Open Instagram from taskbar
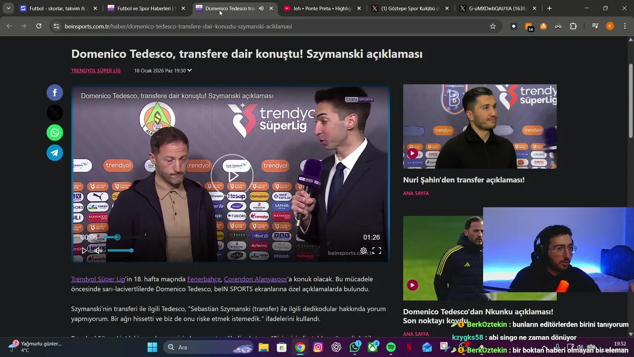Image resolution: width=634 pixels, height=357 pixels. tap(318, 347)
